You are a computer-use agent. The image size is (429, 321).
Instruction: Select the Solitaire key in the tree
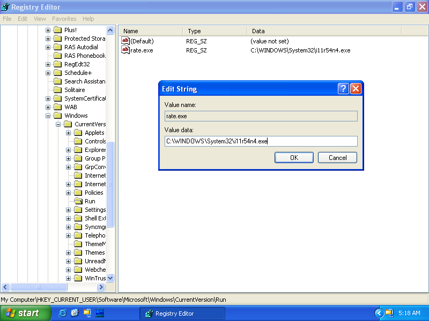(75, 90)
